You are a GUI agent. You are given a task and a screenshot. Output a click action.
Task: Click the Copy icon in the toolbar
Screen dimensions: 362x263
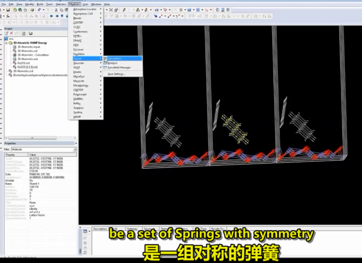pos(61,10)
